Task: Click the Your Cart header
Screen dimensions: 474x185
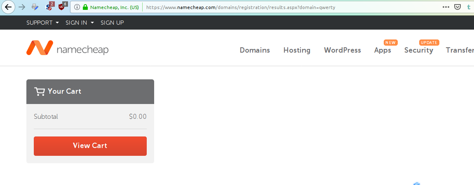Action: 90,92
